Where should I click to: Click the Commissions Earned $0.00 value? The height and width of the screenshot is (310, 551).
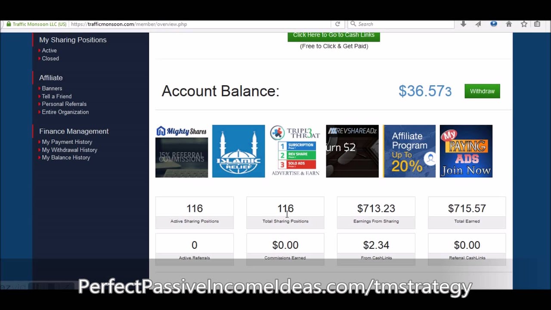(285, 245)
